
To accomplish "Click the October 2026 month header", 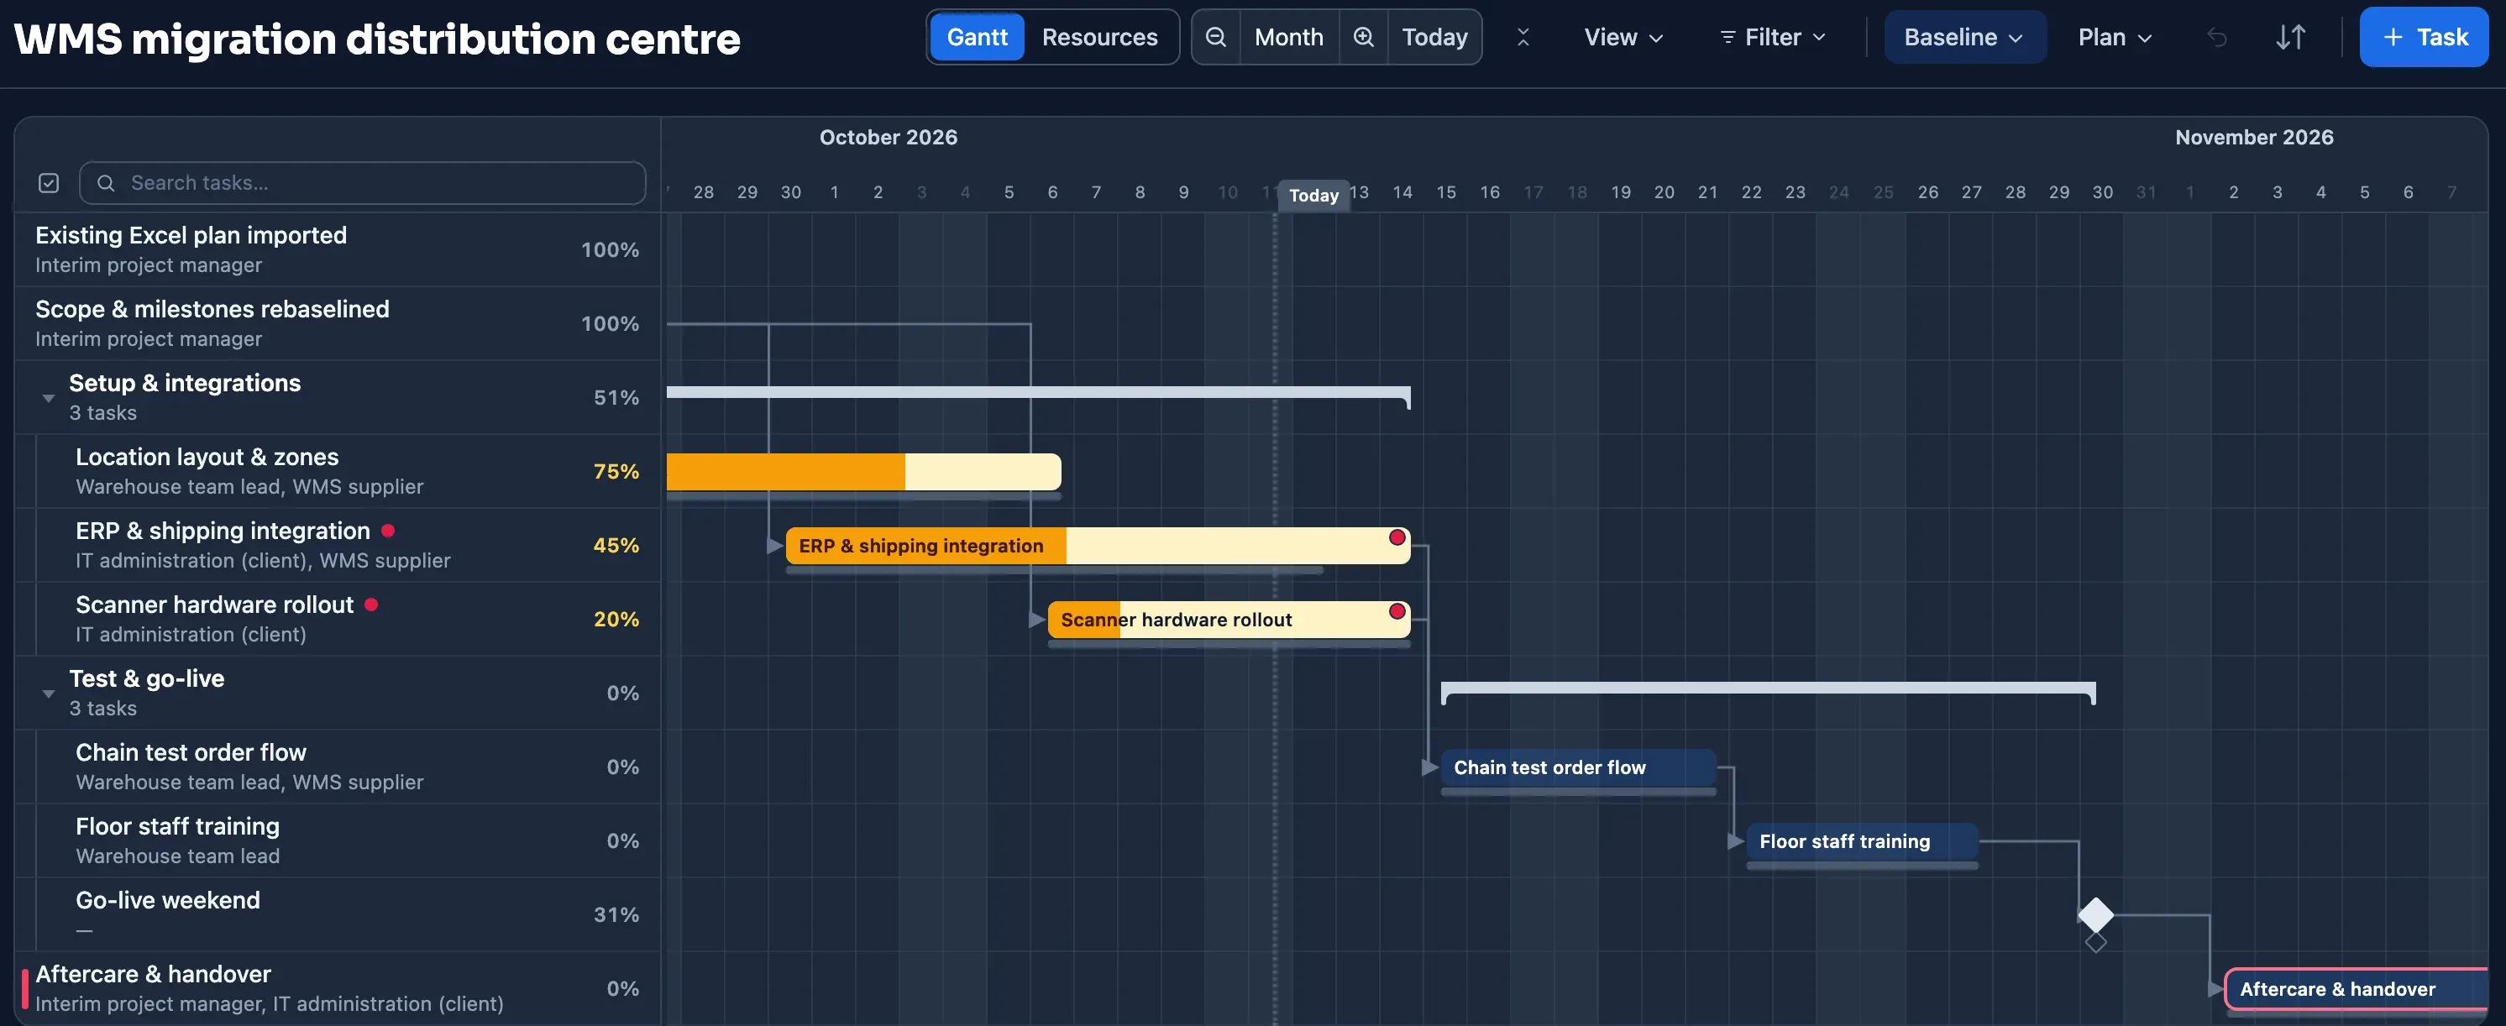I will coord(889,137).
